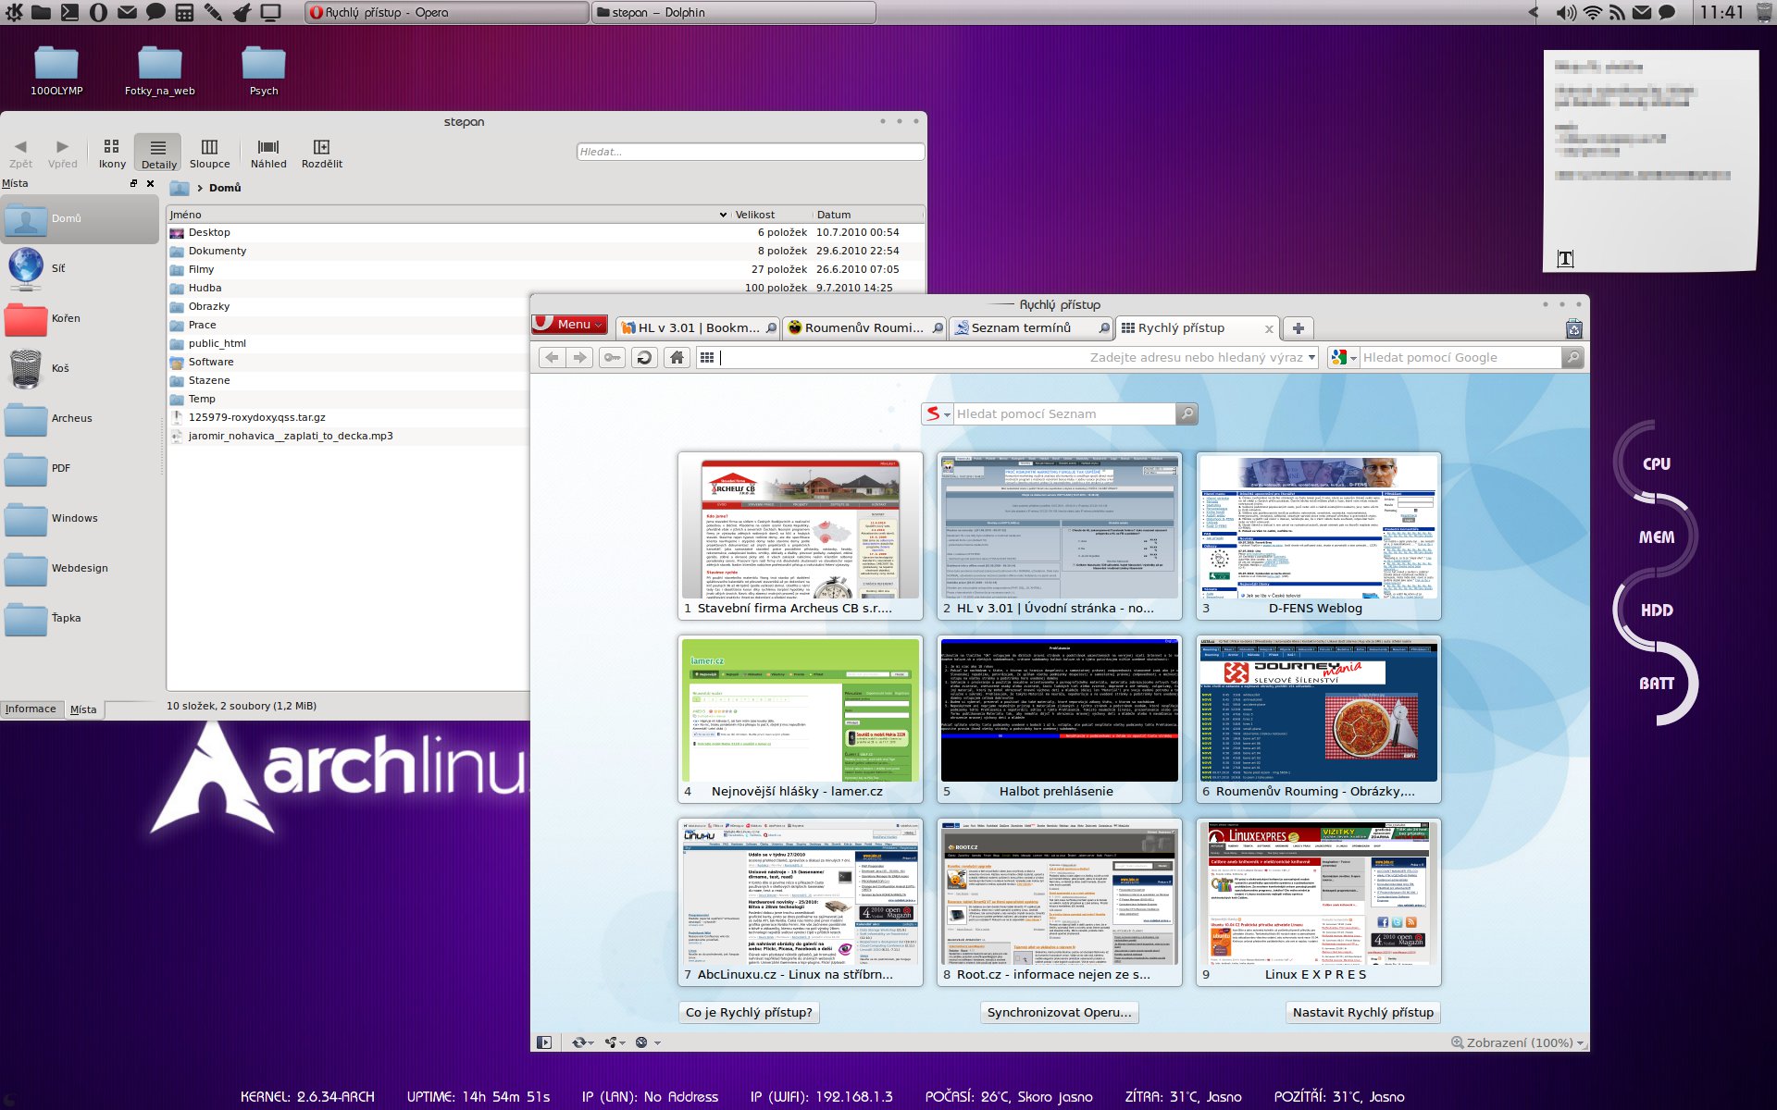Launch Opera from the panel icon
The width and height of the screenshot is (1777, 1110).
click(x=98, y=12)
